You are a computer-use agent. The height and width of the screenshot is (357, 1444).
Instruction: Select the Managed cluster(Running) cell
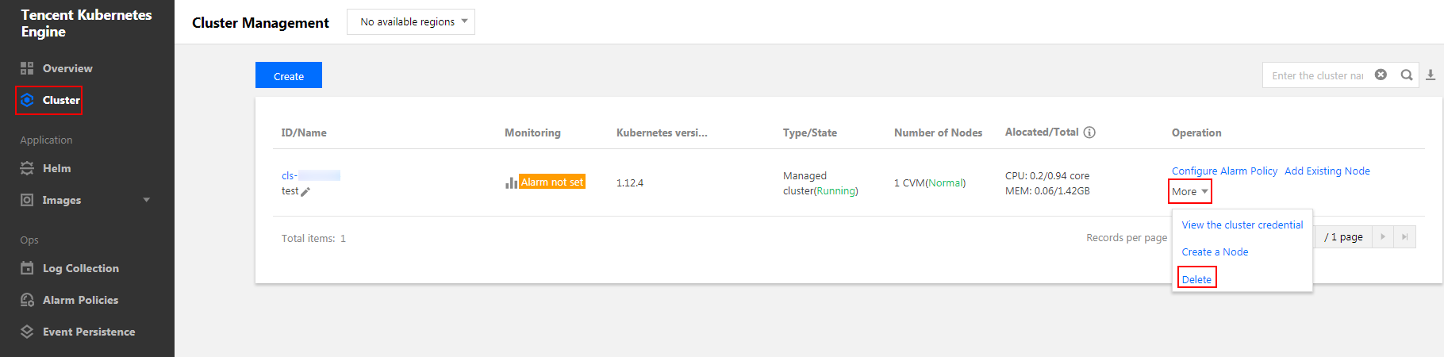(820, 183)
